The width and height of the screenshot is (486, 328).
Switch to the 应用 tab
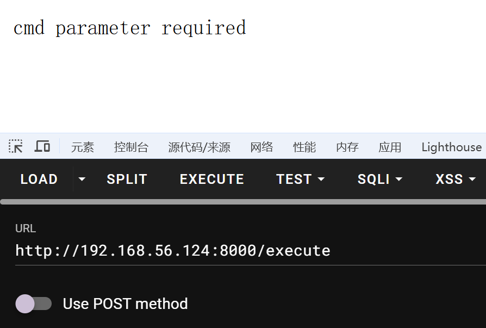(390, 147)
